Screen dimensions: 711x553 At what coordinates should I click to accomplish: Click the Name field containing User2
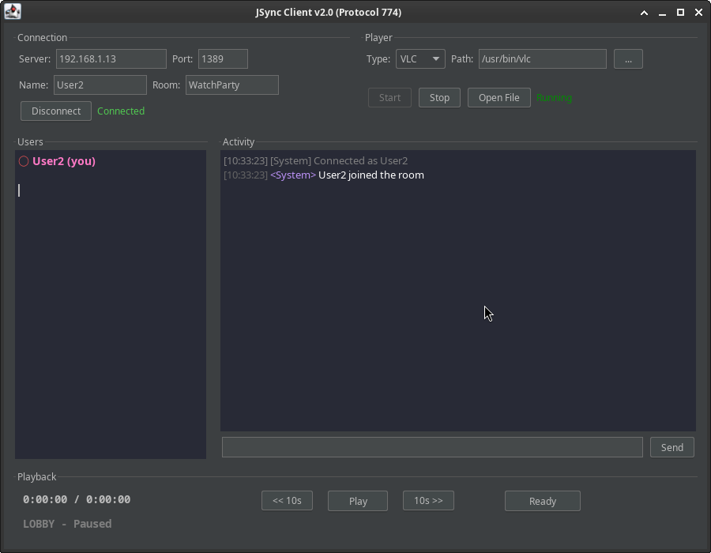100,85
